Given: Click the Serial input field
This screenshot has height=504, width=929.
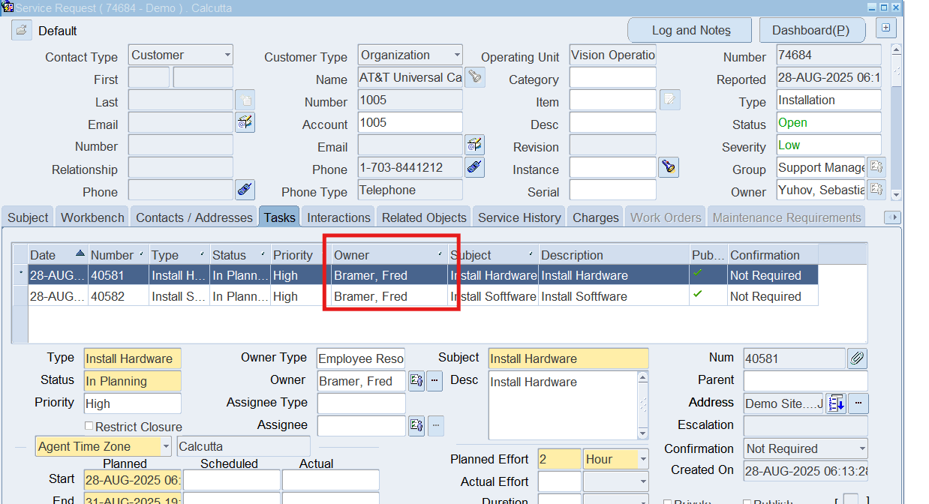Looking at the screenshot, I should click(612, 190).
